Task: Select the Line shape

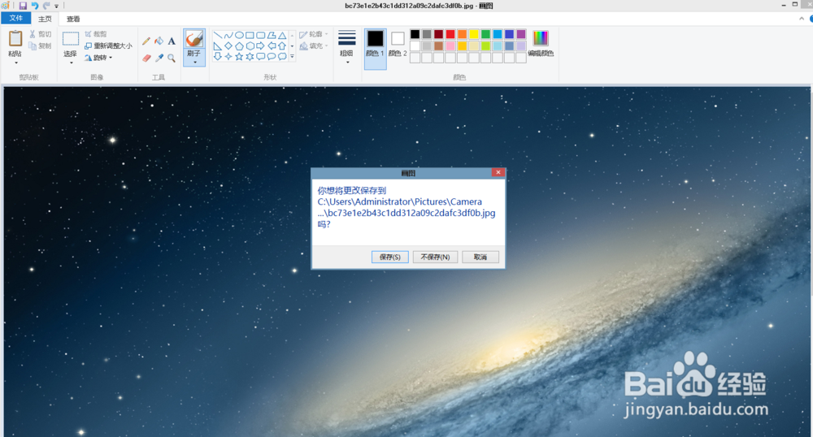Action: click(x=218, y=35)
